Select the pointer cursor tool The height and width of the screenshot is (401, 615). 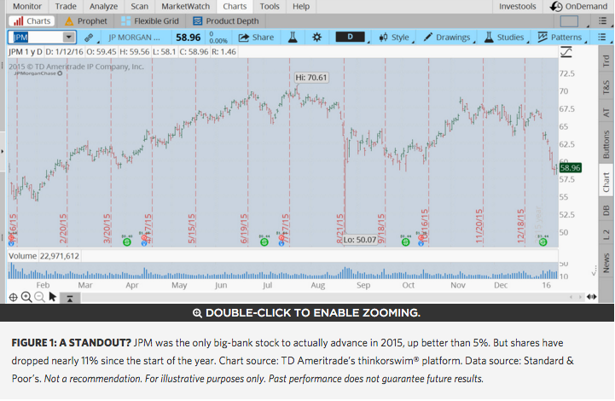click(53, 297)
